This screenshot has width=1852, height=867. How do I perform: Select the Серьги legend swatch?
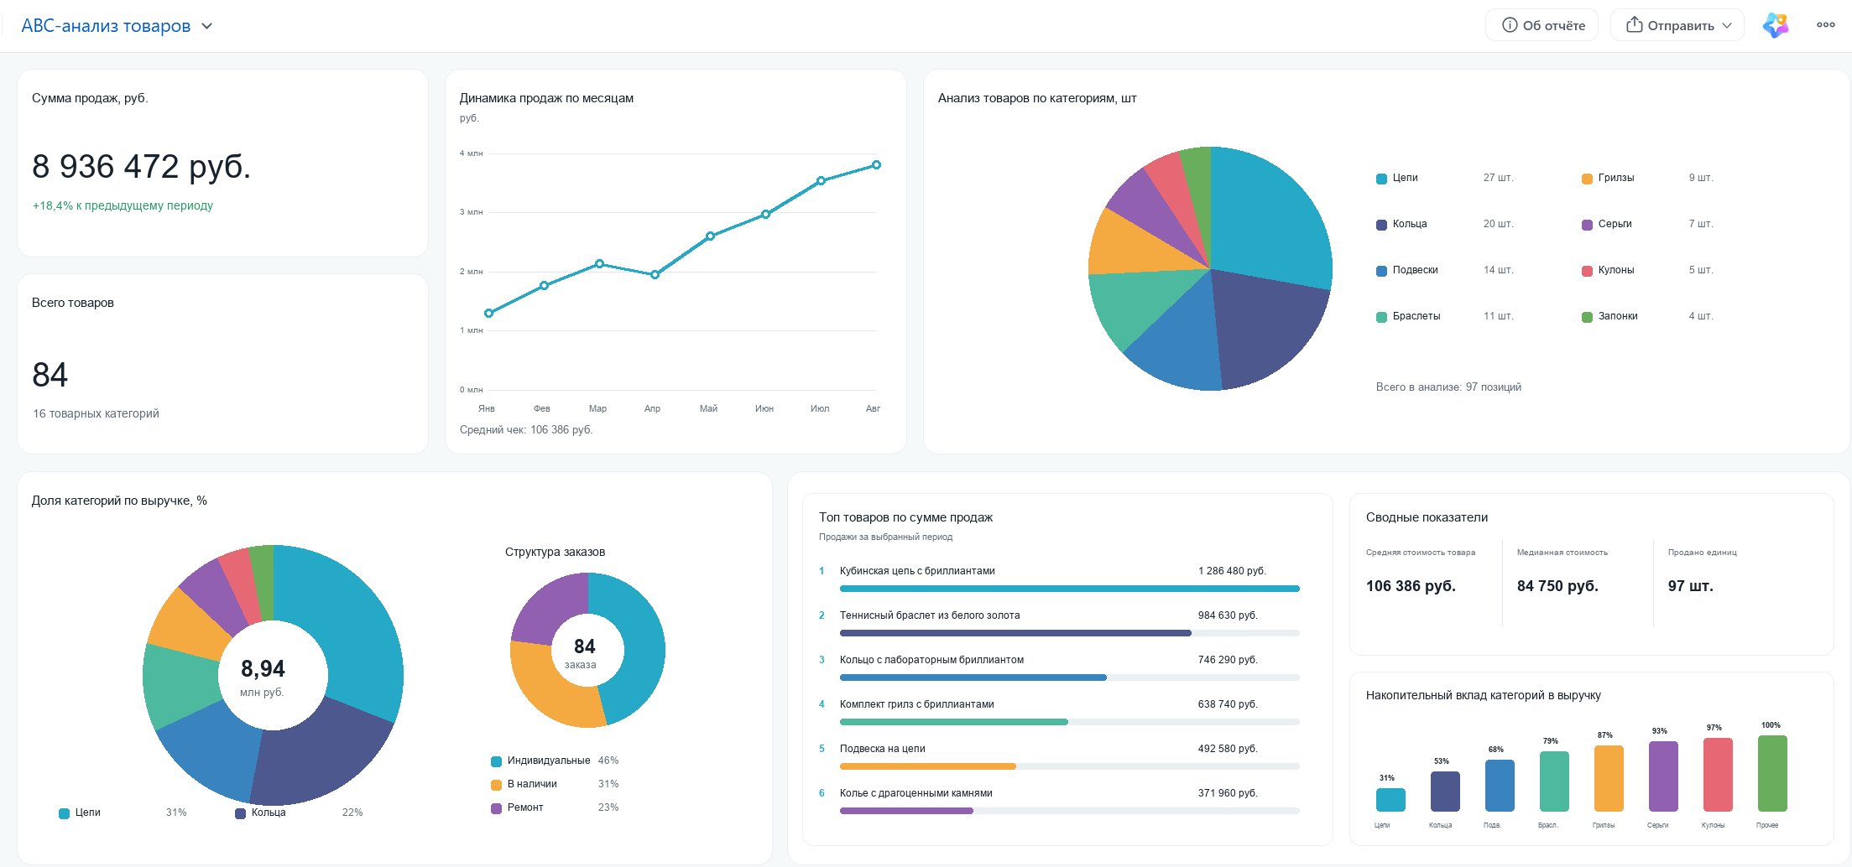coord(1587,225)
